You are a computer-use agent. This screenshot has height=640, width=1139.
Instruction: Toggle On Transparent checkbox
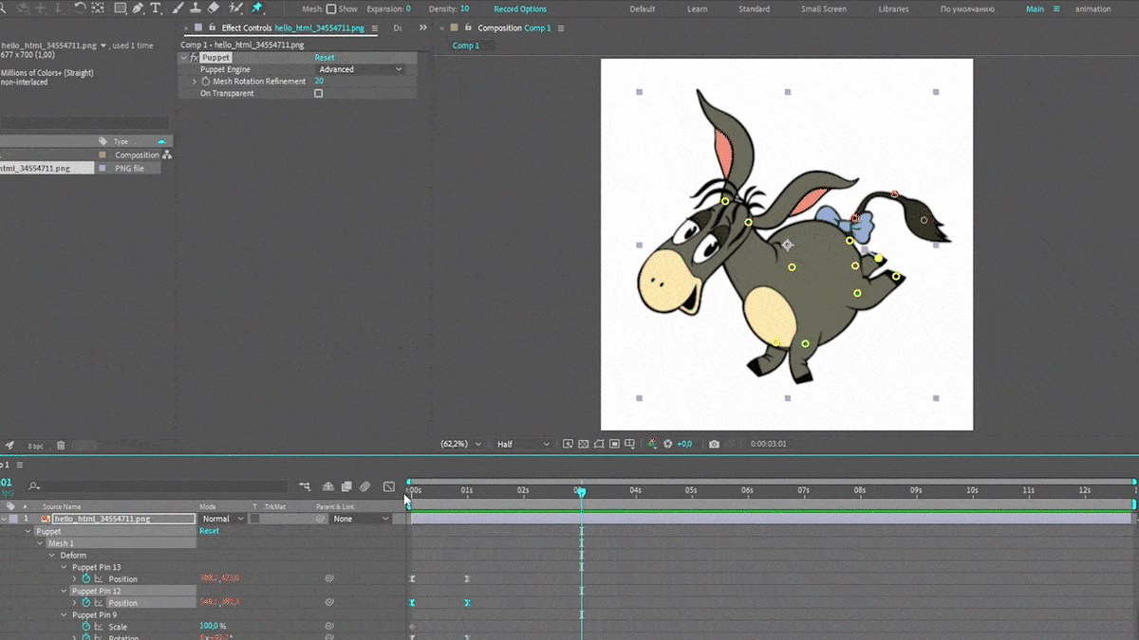[x=318, y=93]
